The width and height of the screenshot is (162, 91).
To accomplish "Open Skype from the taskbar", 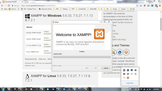I will pyautogui.click(x=58, y=89).
